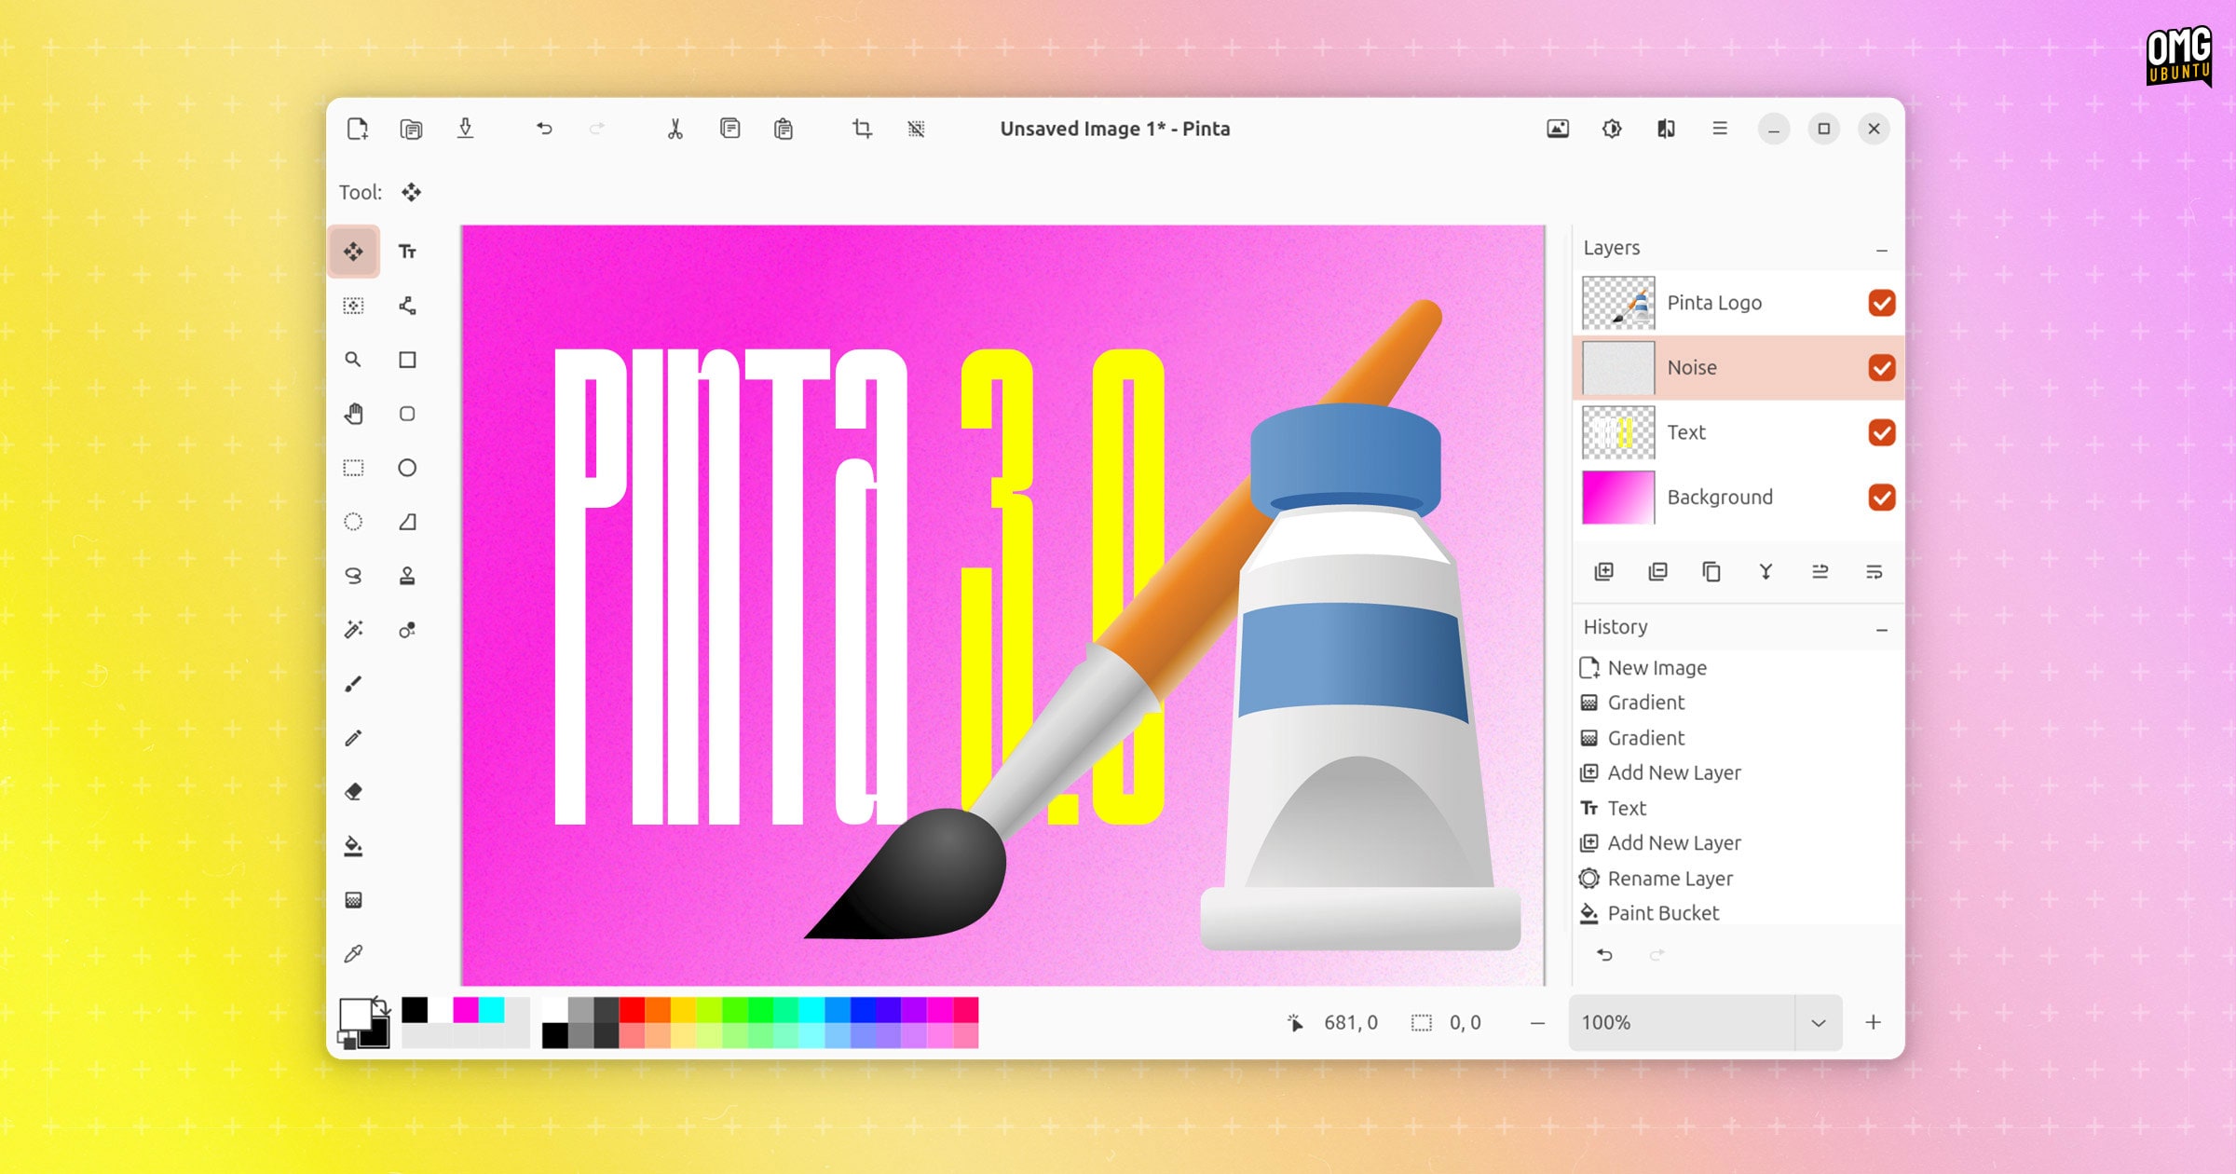Select the Text tool
Screen dimensions: 2236x1174
[407, 252]
